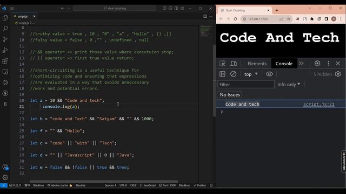Open the Run and Debug view
Viewport: 346px width, 194px height.
tap(5, 50)
